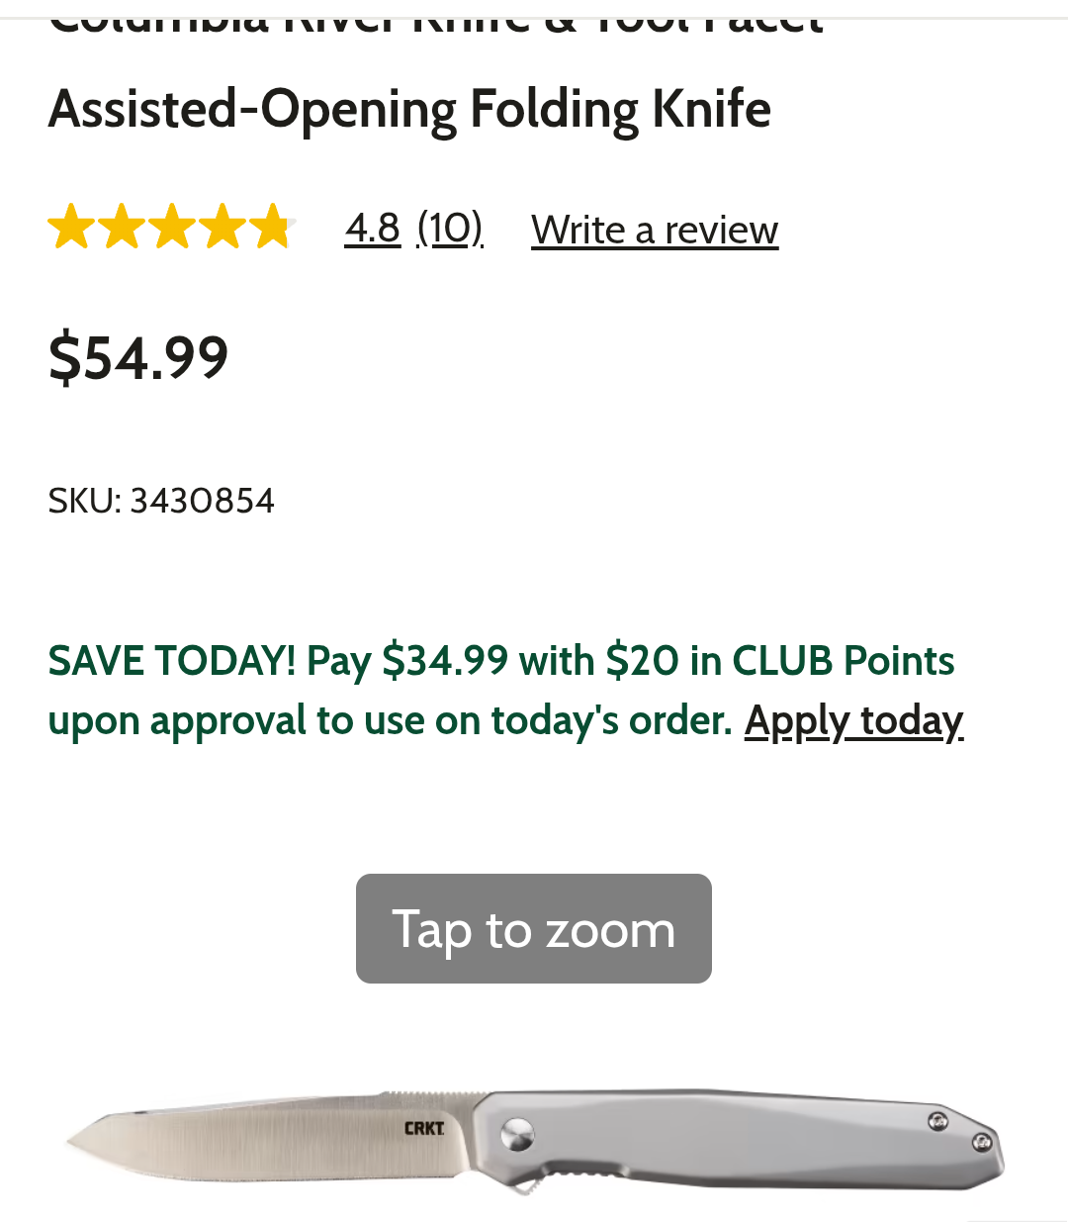Open the 4.8 average rating link

click(x=372, y=229)
